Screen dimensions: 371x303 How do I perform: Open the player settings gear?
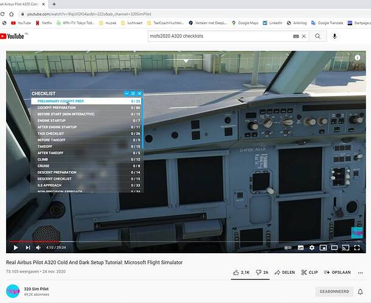[312, 248]
